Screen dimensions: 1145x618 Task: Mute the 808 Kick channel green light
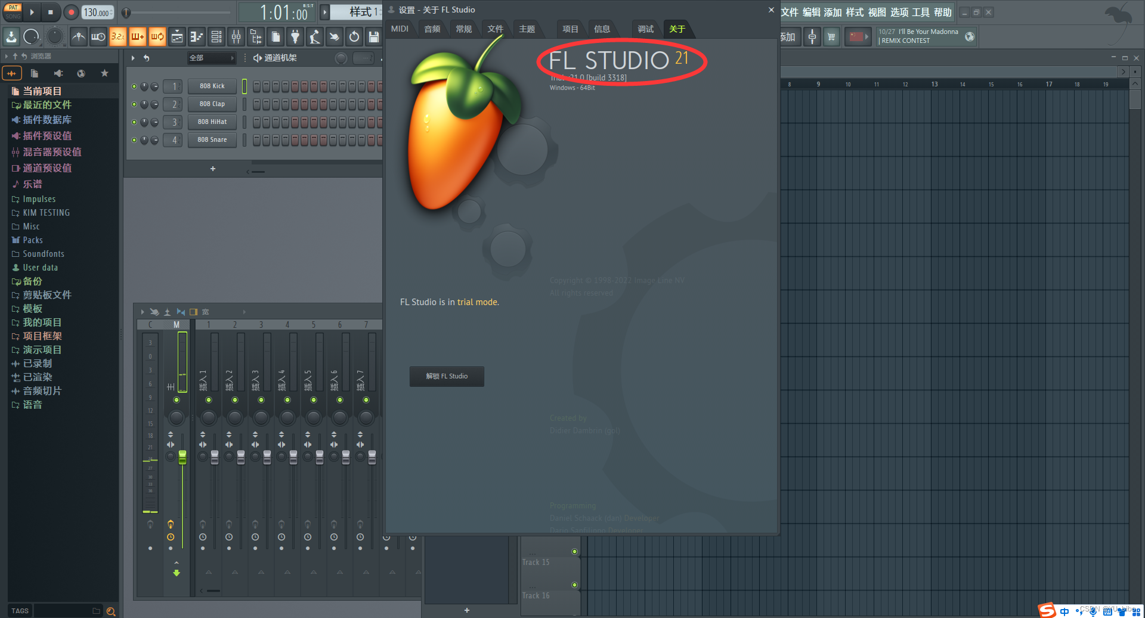coord(134,86)
